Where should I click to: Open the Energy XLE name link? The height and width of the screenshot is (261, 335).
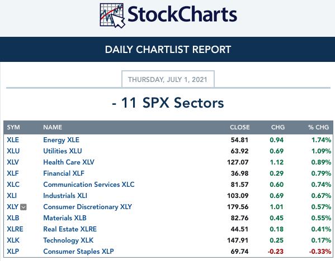point(61,140)
